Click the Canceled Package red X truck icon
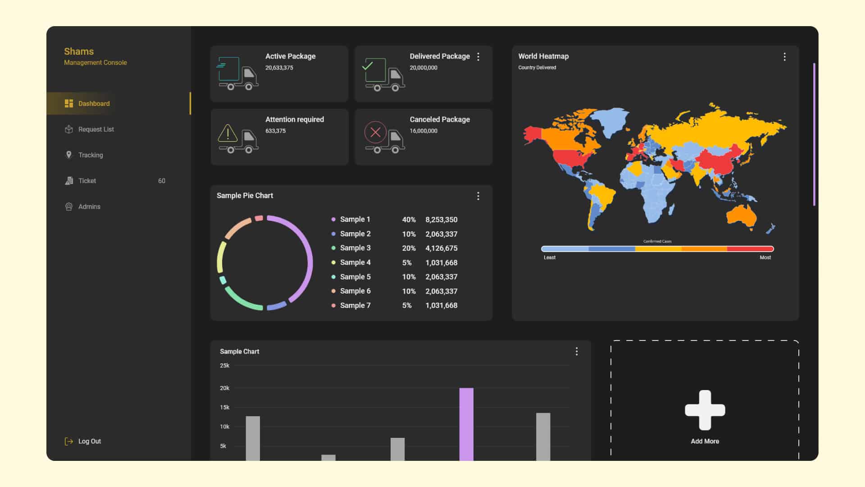Viewport: 865px width, 487px height. click(x=384, y=137)
